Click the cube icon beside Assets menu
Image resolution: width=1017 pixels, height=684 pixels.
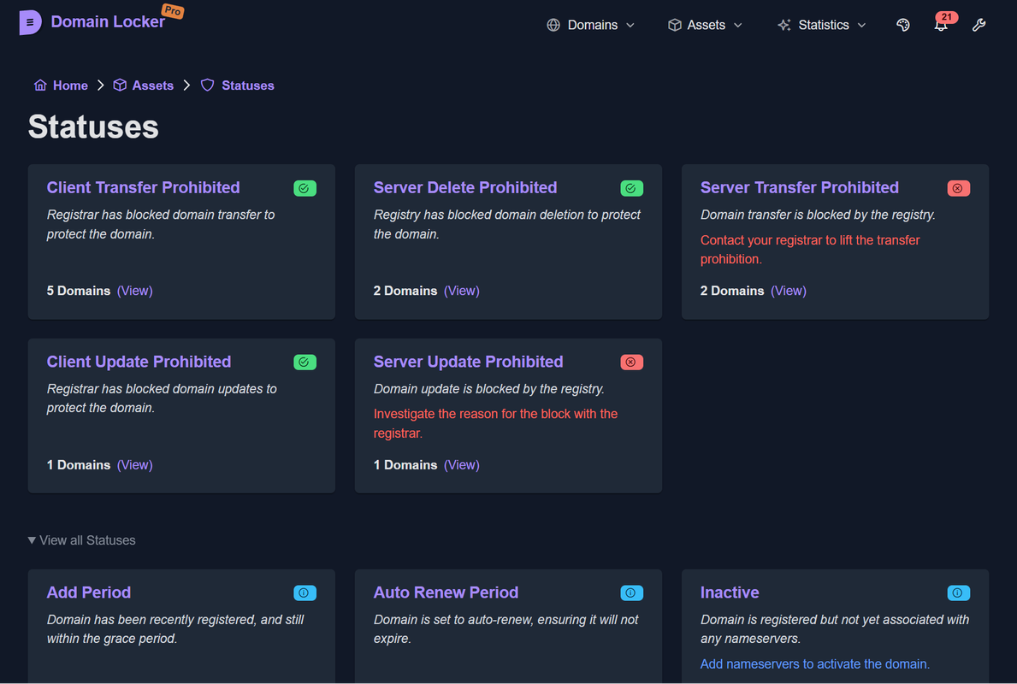pos(675,25)
